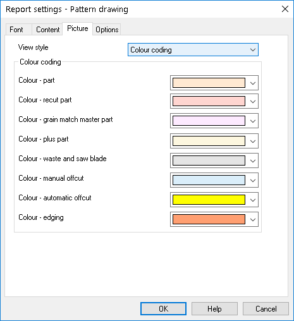Select the Picture tab

pyautogui.click(x=78, y=28)
